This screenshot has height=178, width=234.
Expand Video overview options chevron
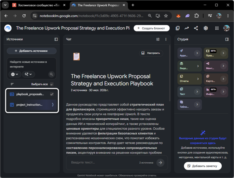(198, 66)
